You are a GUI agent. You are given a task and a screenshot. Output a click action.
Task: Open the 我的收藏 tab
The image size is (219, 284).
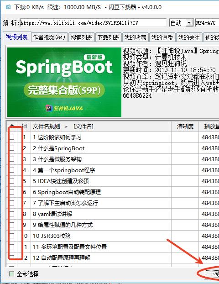pyautogui.click(x=135, y=37)
